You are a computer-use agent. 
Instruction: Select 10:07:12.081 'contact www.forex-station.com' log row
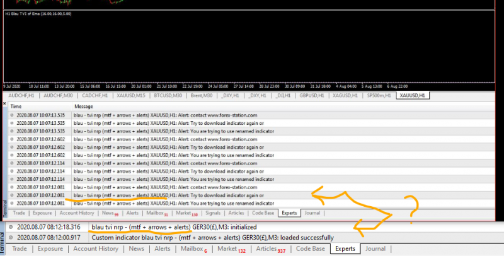pos(251,187)
